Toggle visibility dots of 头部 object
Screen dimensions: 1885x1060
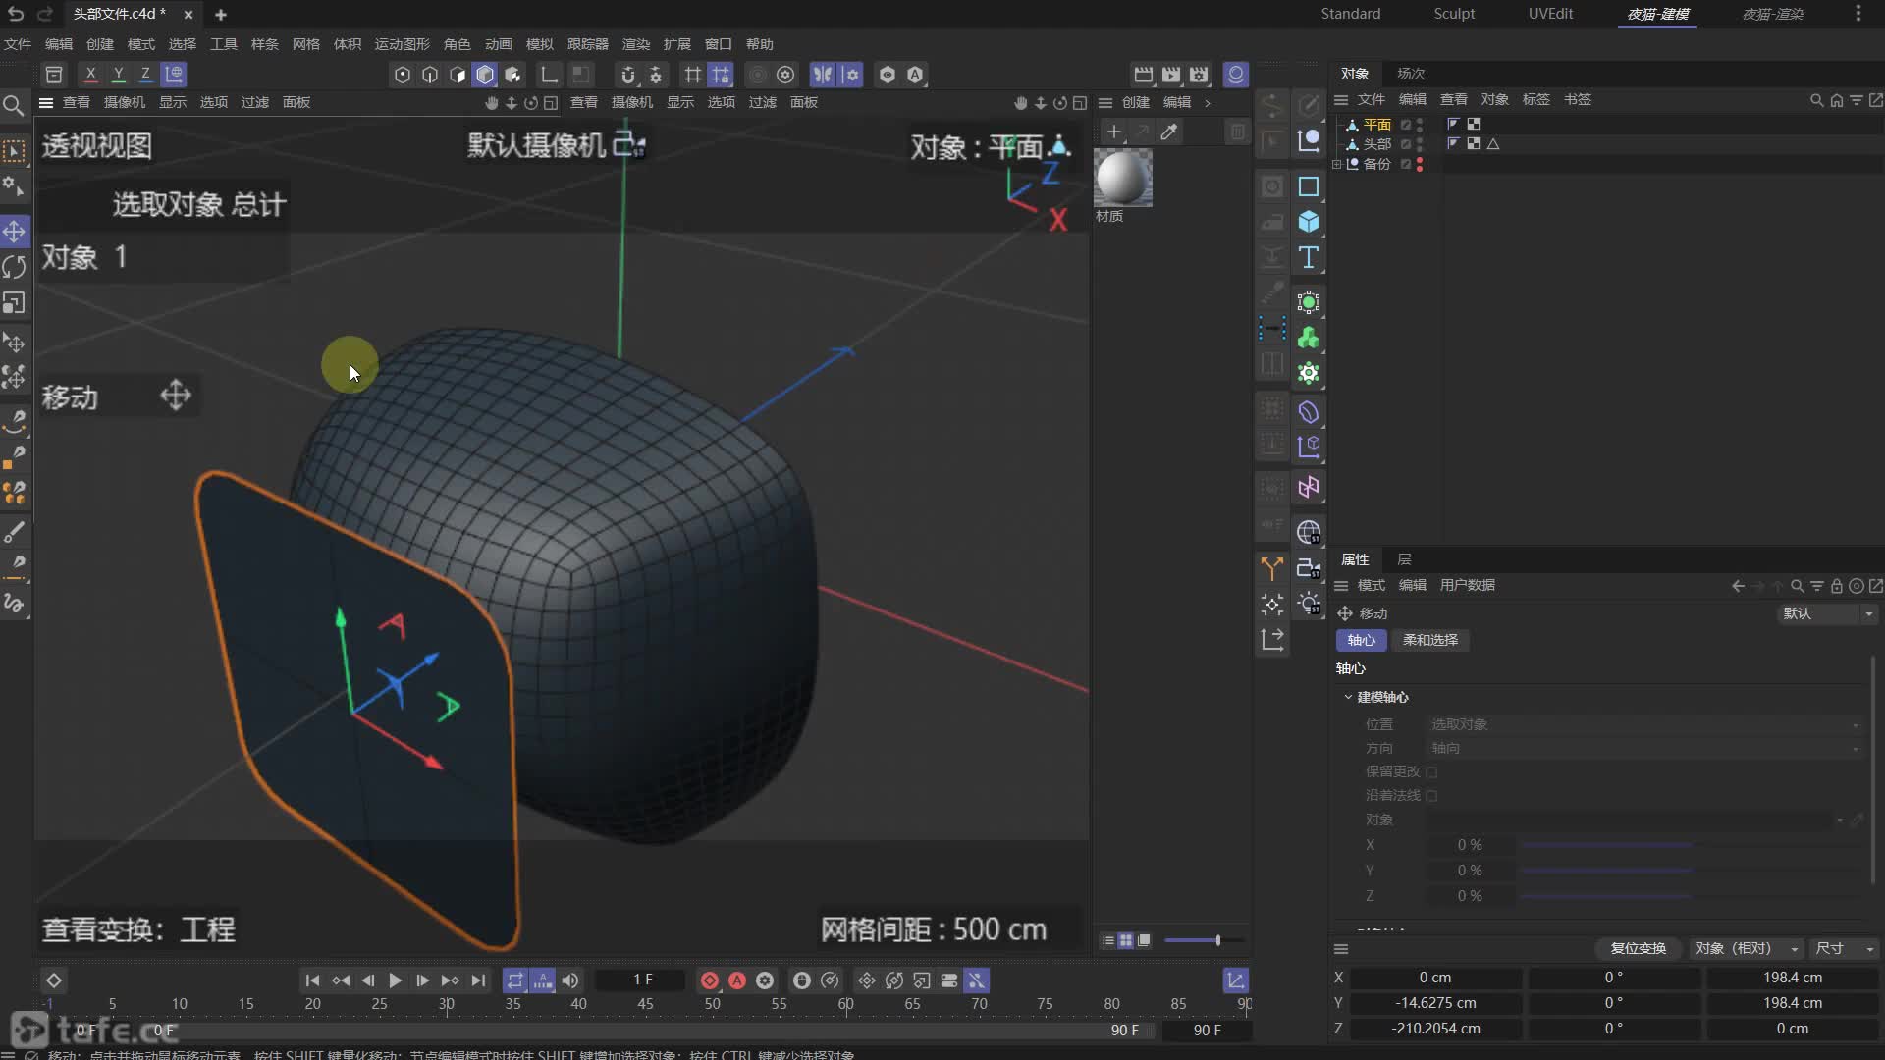tap(1420, 144)
